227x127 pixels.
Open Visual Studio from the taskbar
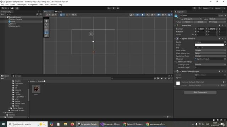pos(110,124)
